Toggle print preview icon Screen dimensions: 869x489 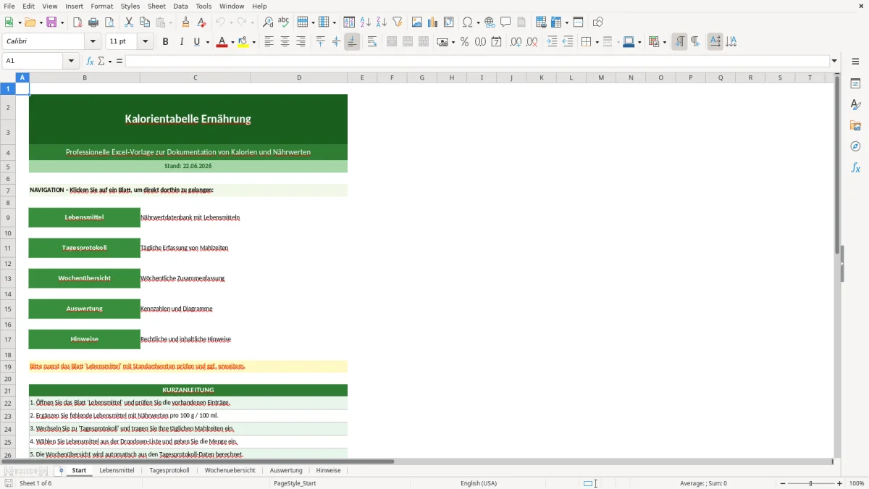coord(109,22)
